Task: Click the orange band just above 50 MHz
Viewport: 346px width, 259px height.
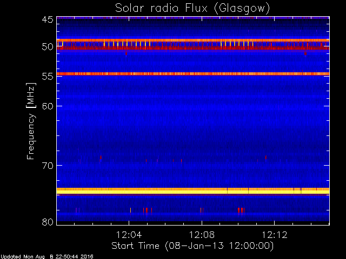Action: pyautogui.click(x=193, y=40)
